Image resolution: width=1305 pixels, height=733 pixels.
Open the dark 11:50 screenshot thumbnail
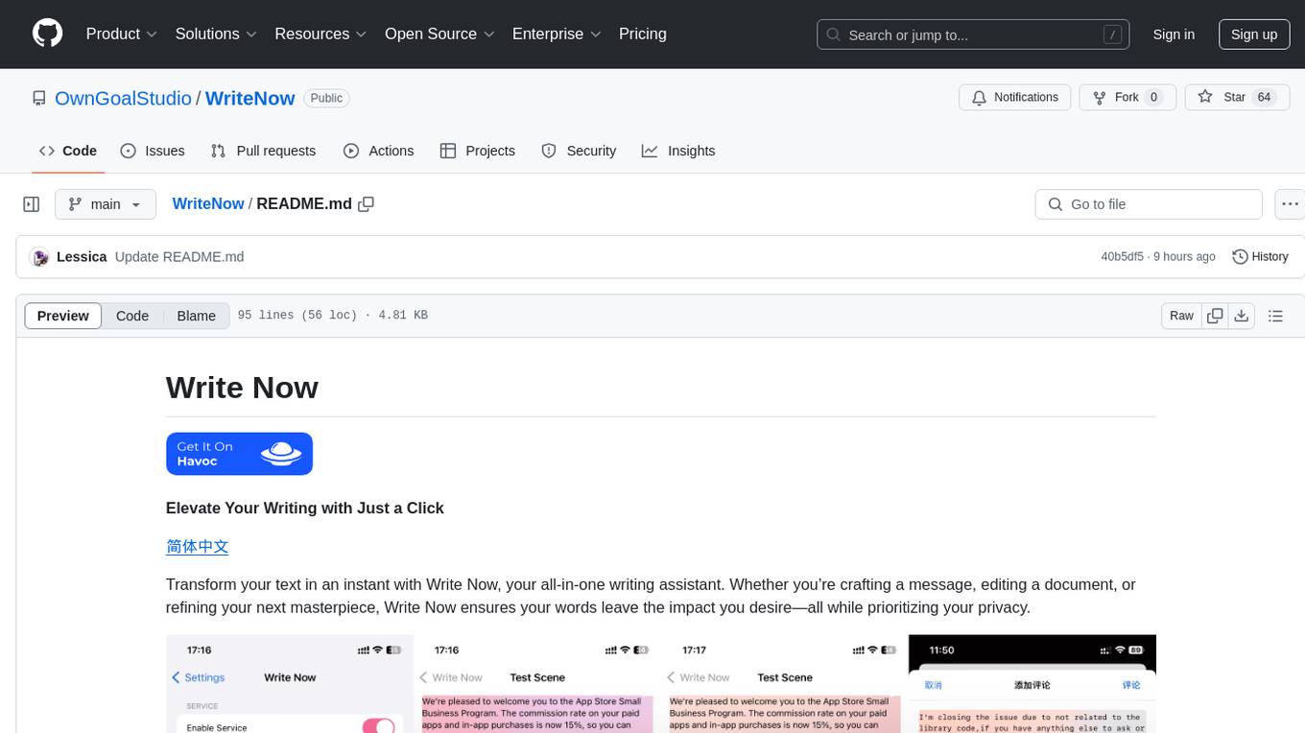click(x=1032, y=684)
